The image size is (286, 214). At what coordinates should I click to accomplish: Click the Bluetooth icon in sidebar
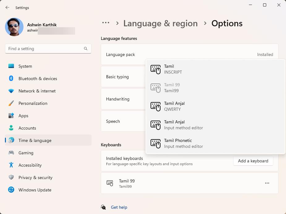[11, 79]
